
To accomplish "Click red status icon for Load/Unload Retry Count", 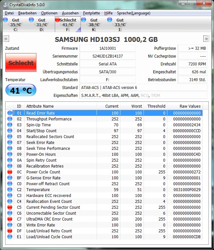I will [10, 231].
